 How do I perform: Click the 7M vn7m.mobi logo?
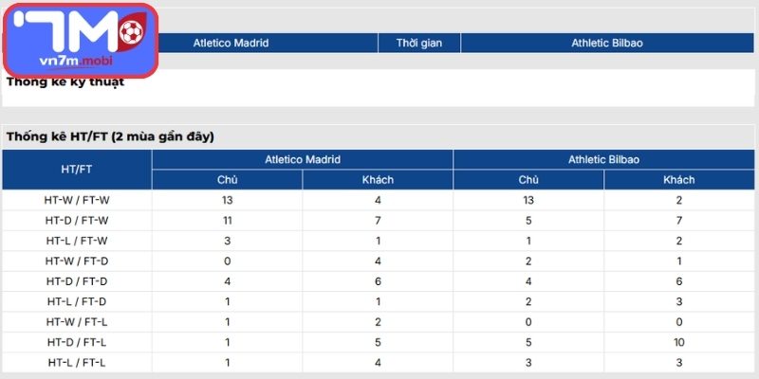click(79, 40)
